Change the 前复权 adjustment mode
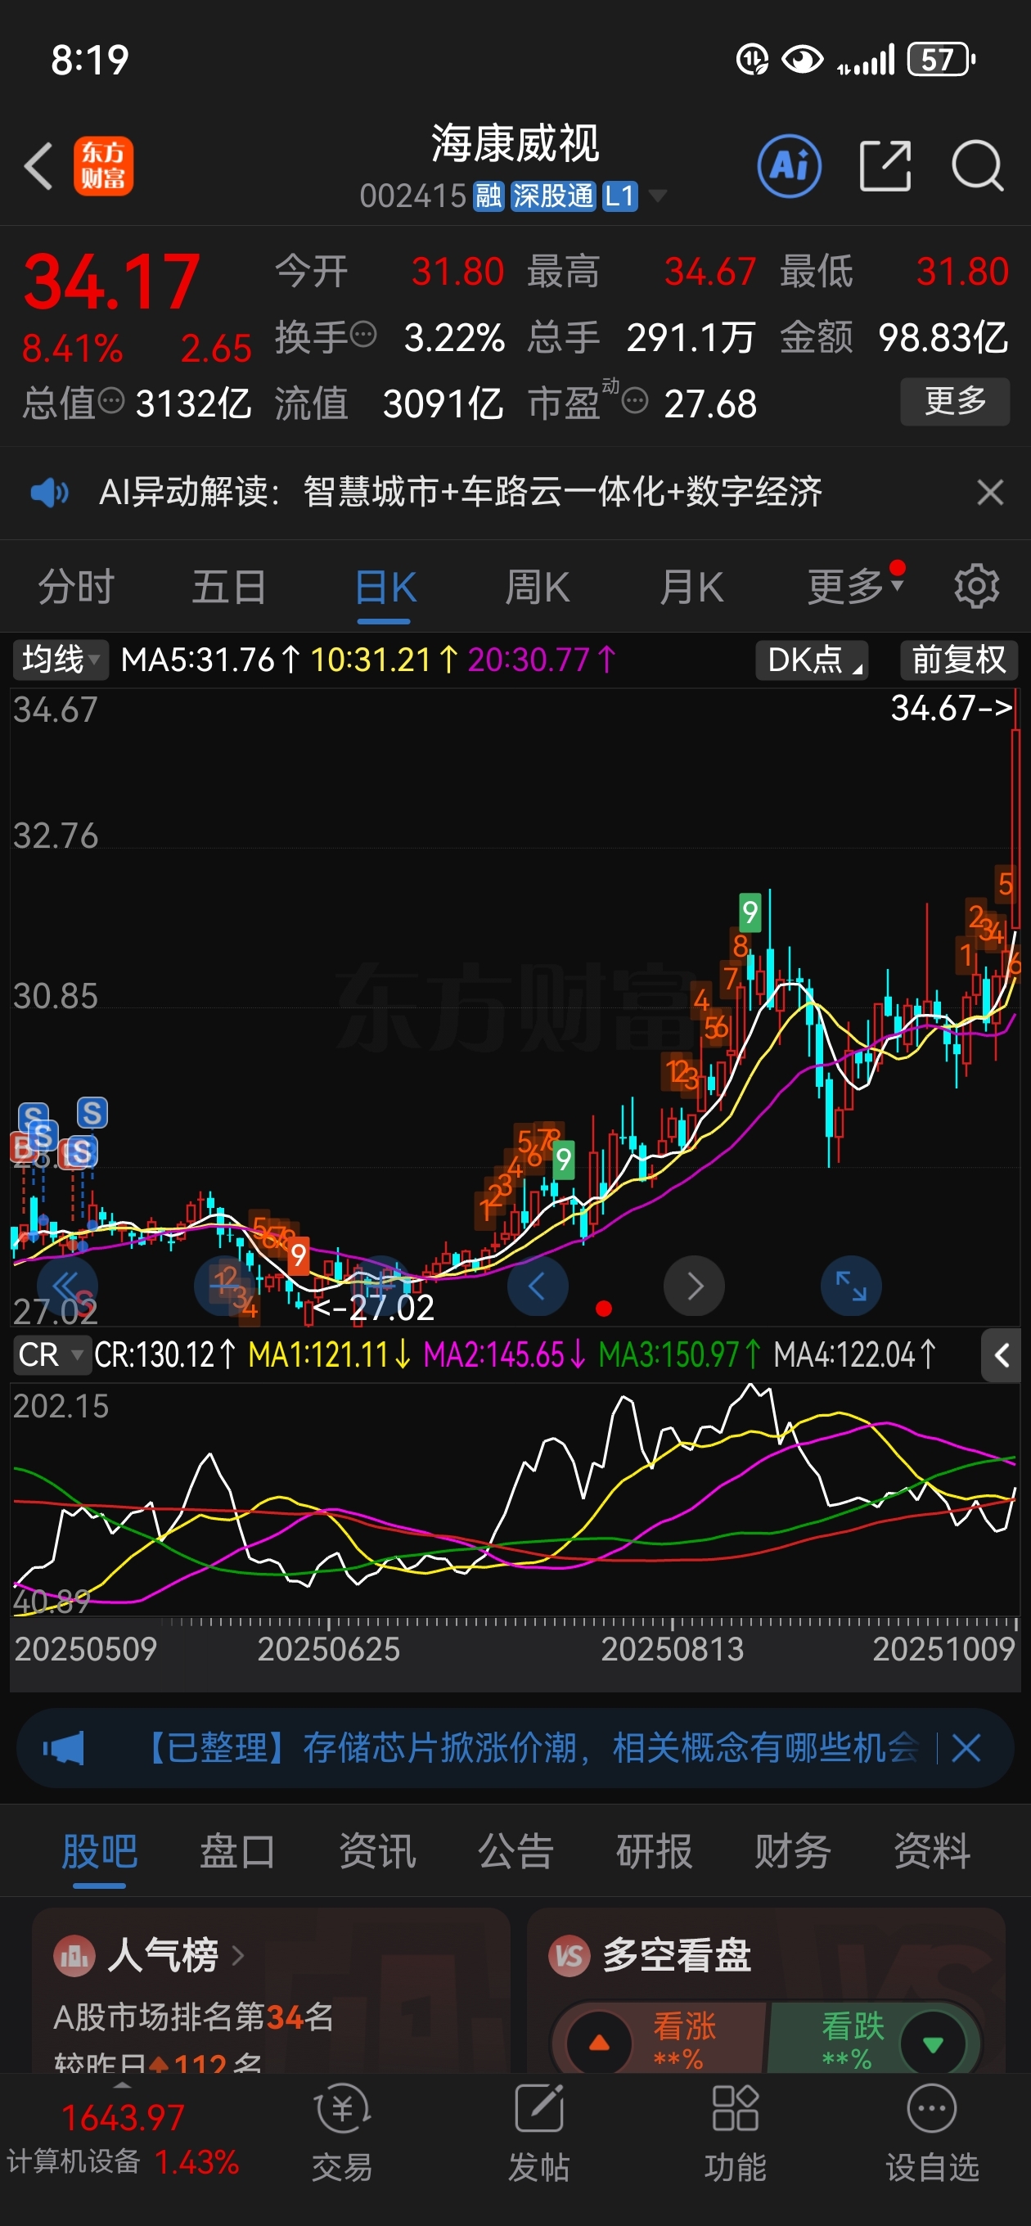1031x2226 pixels. tap(958, 660)
